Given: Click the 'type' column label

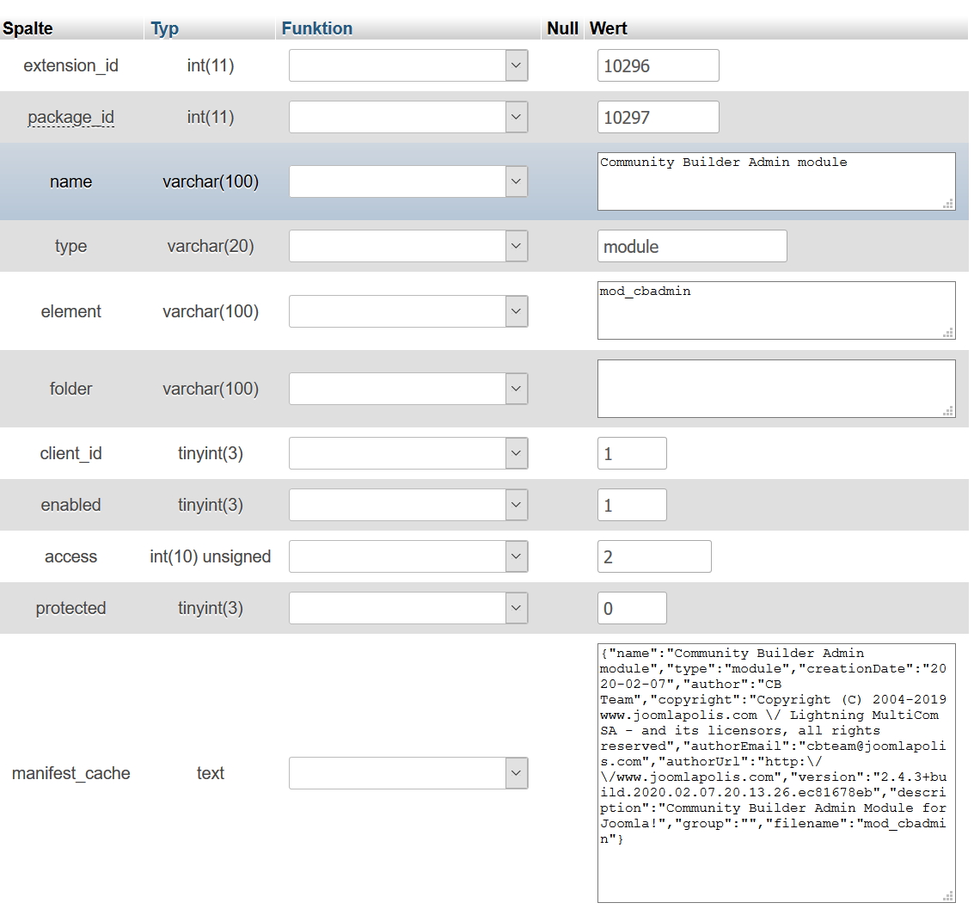Looking at the screenshot, I should click(70, 246).
